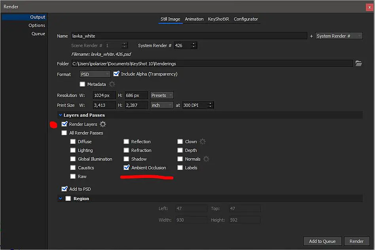Viewport: 375px width, 250px height.
Task: Open the Format PSD dropdown
Action: [x=95, y=74]
